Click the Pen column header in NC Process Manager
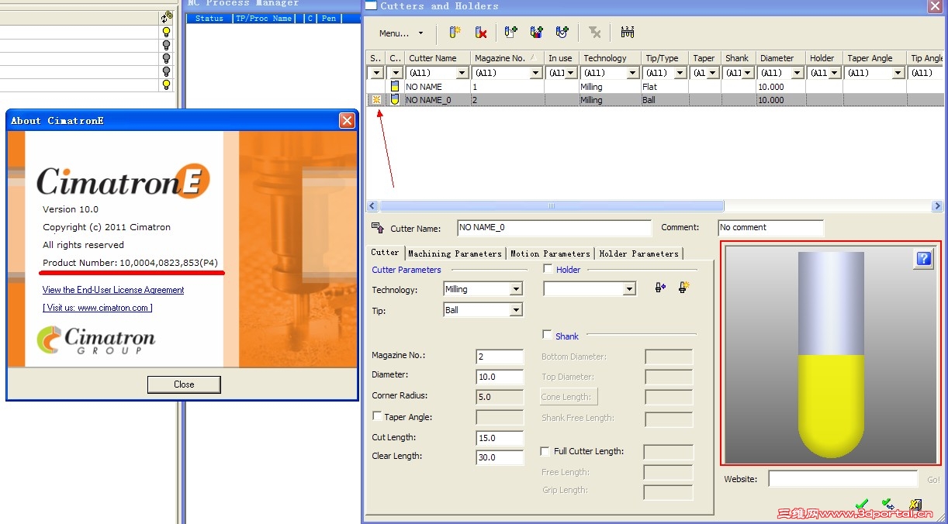948x524 pixels. (329, 18)
